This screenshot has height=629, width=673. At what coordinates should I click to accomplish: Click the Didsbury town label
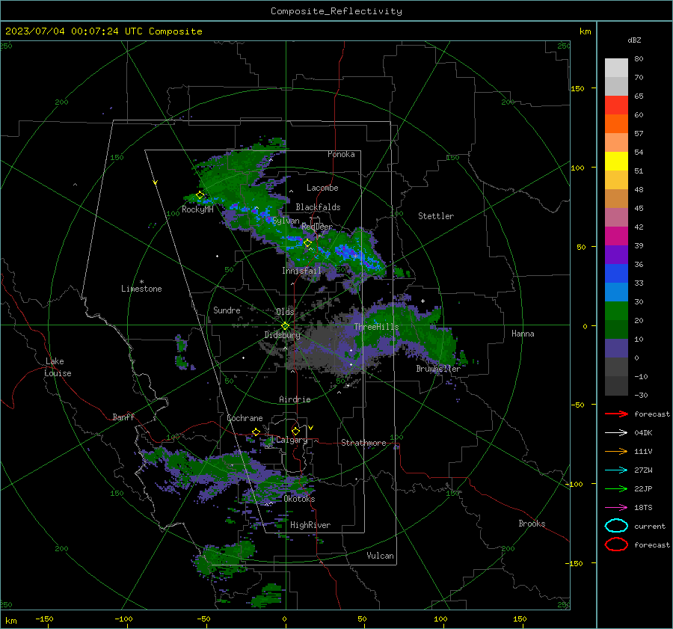(282, 335)
